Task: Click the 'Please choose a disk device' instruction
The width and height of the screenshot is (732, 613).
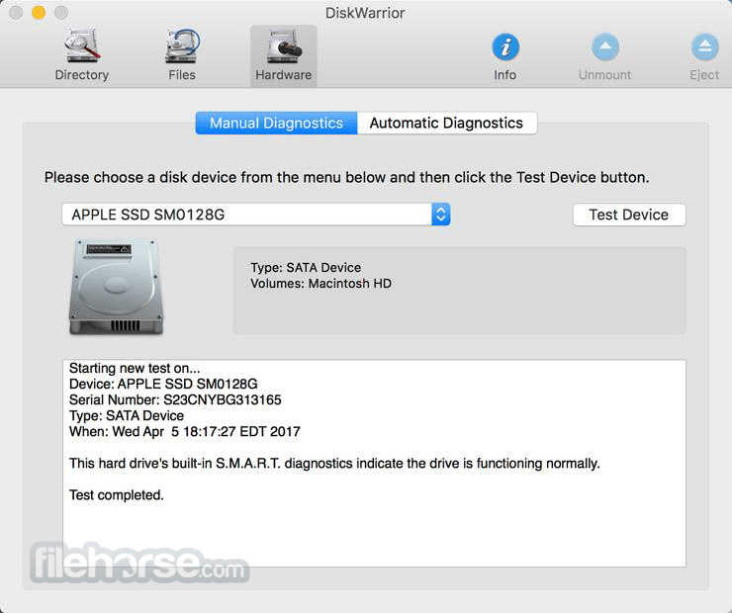Action: (x=347, y=177)
